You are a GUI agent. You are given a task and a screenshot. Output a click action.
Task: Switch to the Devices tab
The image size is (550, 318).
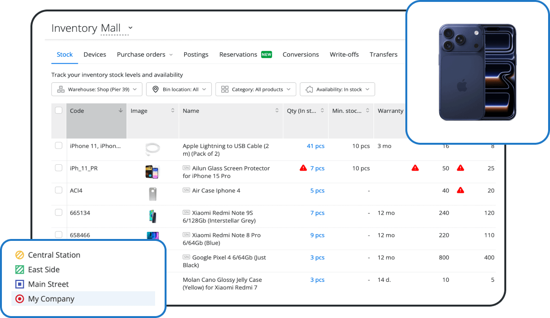click(95, 54)
